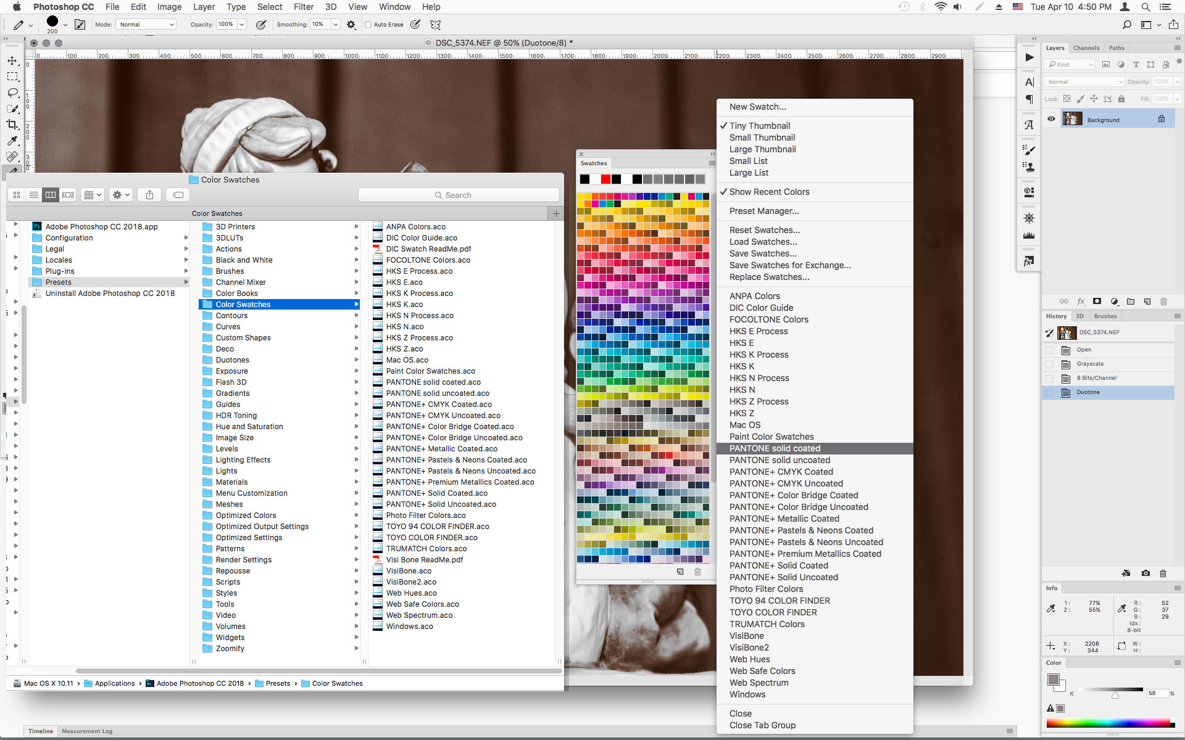
Task: Pick the red swatch in recent colors
Action: click(605, 179)
